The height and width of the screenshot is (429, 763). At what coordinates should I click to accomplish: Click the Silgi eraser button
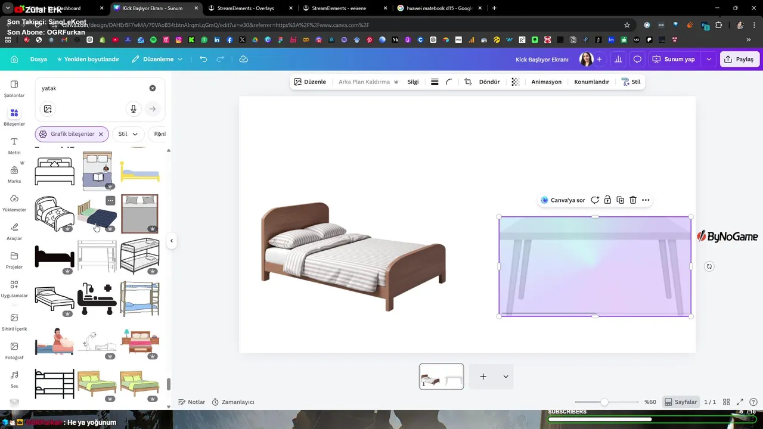tap(413, 82)
